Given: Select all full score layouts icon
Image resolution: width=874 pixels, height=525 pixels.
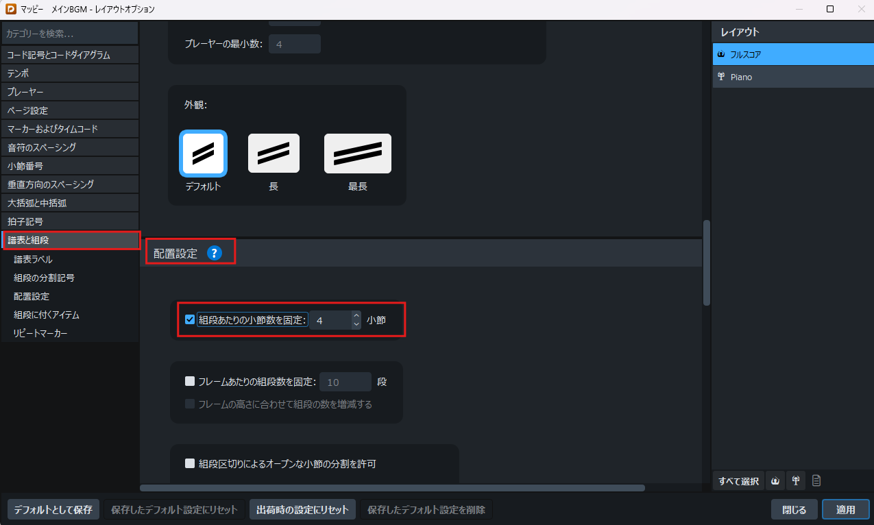Looking at the screenshot, I should click(775, 481).
